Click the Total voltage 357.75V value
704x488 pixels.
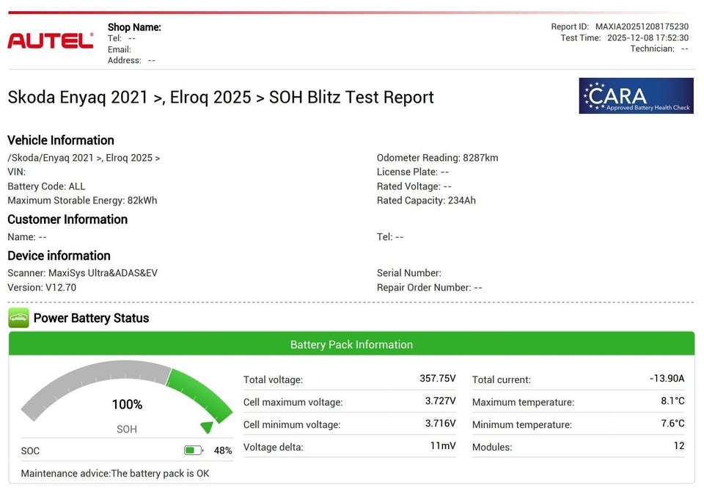pos(437,379)
